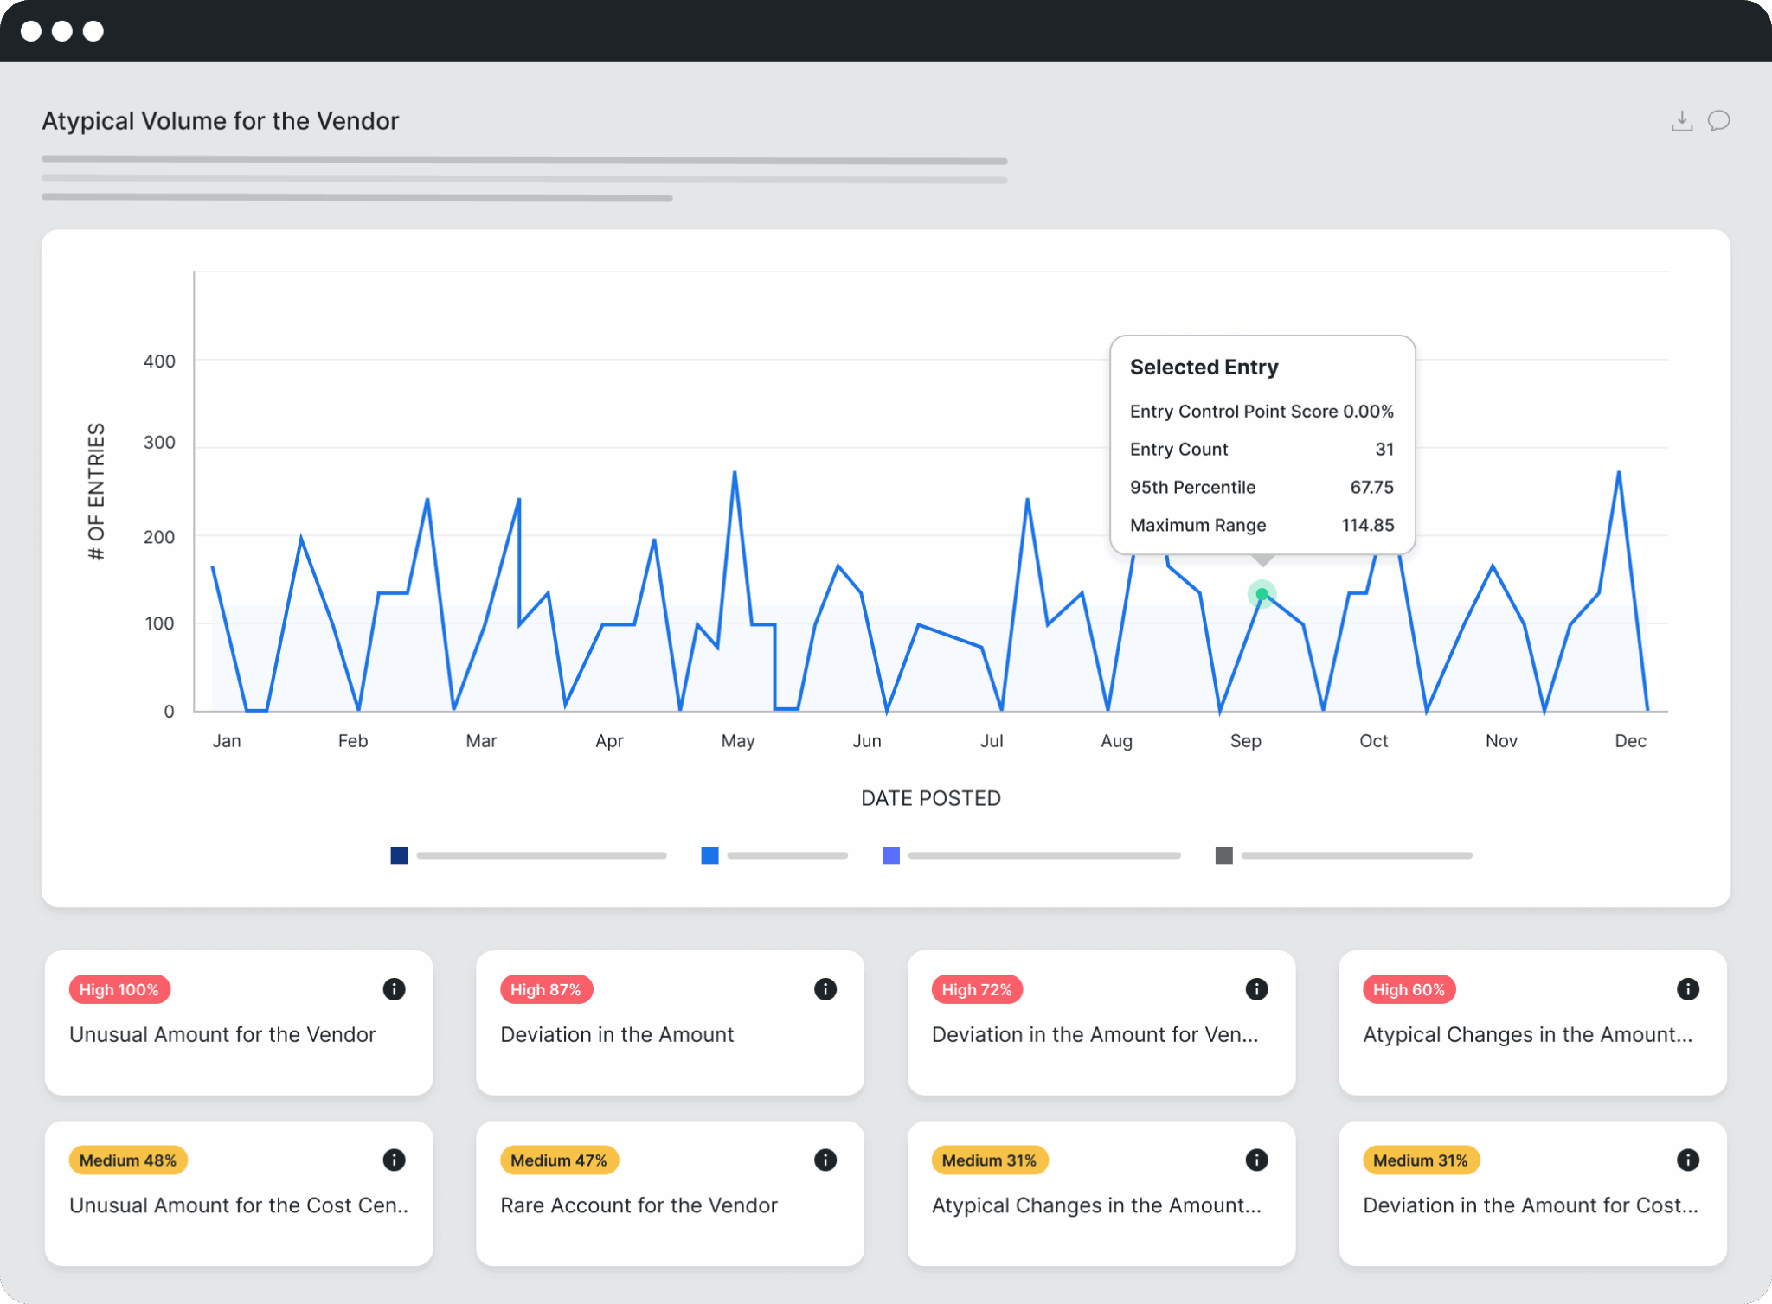Open info for Deviation in the Amount card
Viewport: 1772px width, 1304px height.
click(825, 989)
